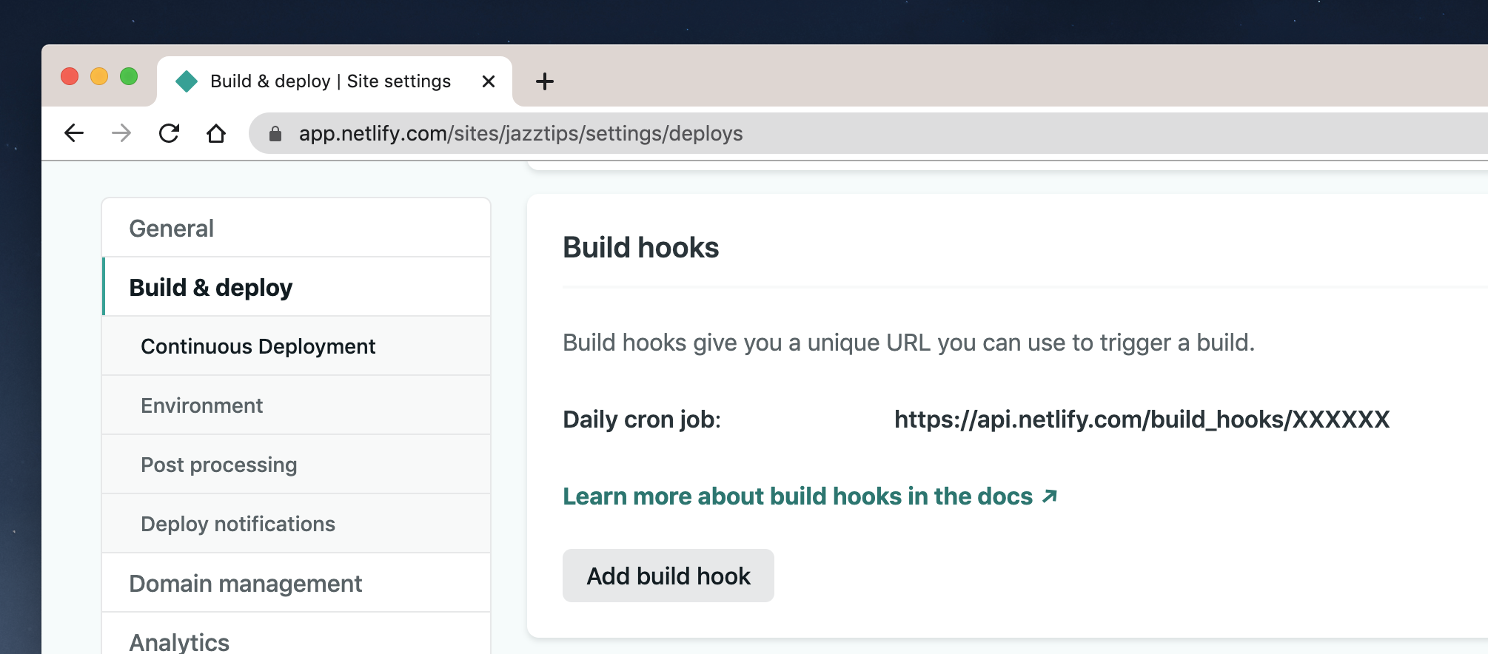Click the browser forward arrow
The image size is (1488, 654).
[x=121, y=133]
